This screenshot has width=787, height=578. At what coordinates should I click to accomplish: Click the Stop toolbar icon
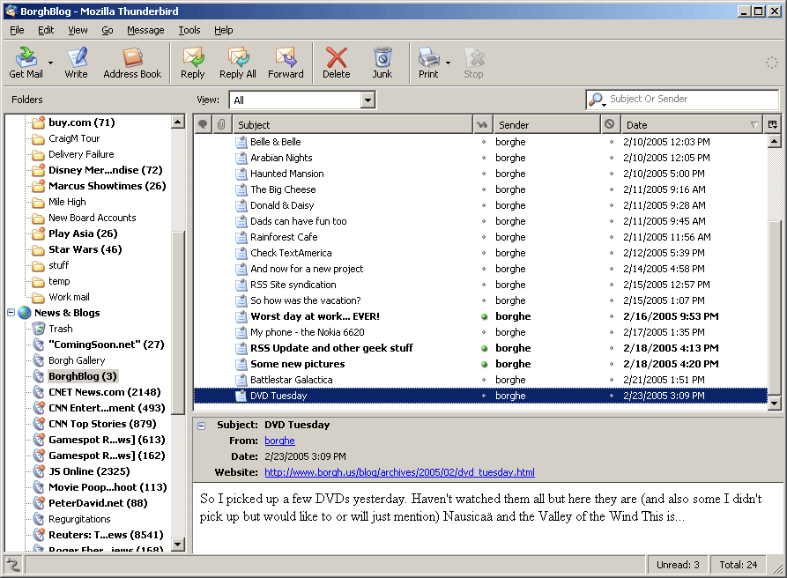click(x=473, y=63)
